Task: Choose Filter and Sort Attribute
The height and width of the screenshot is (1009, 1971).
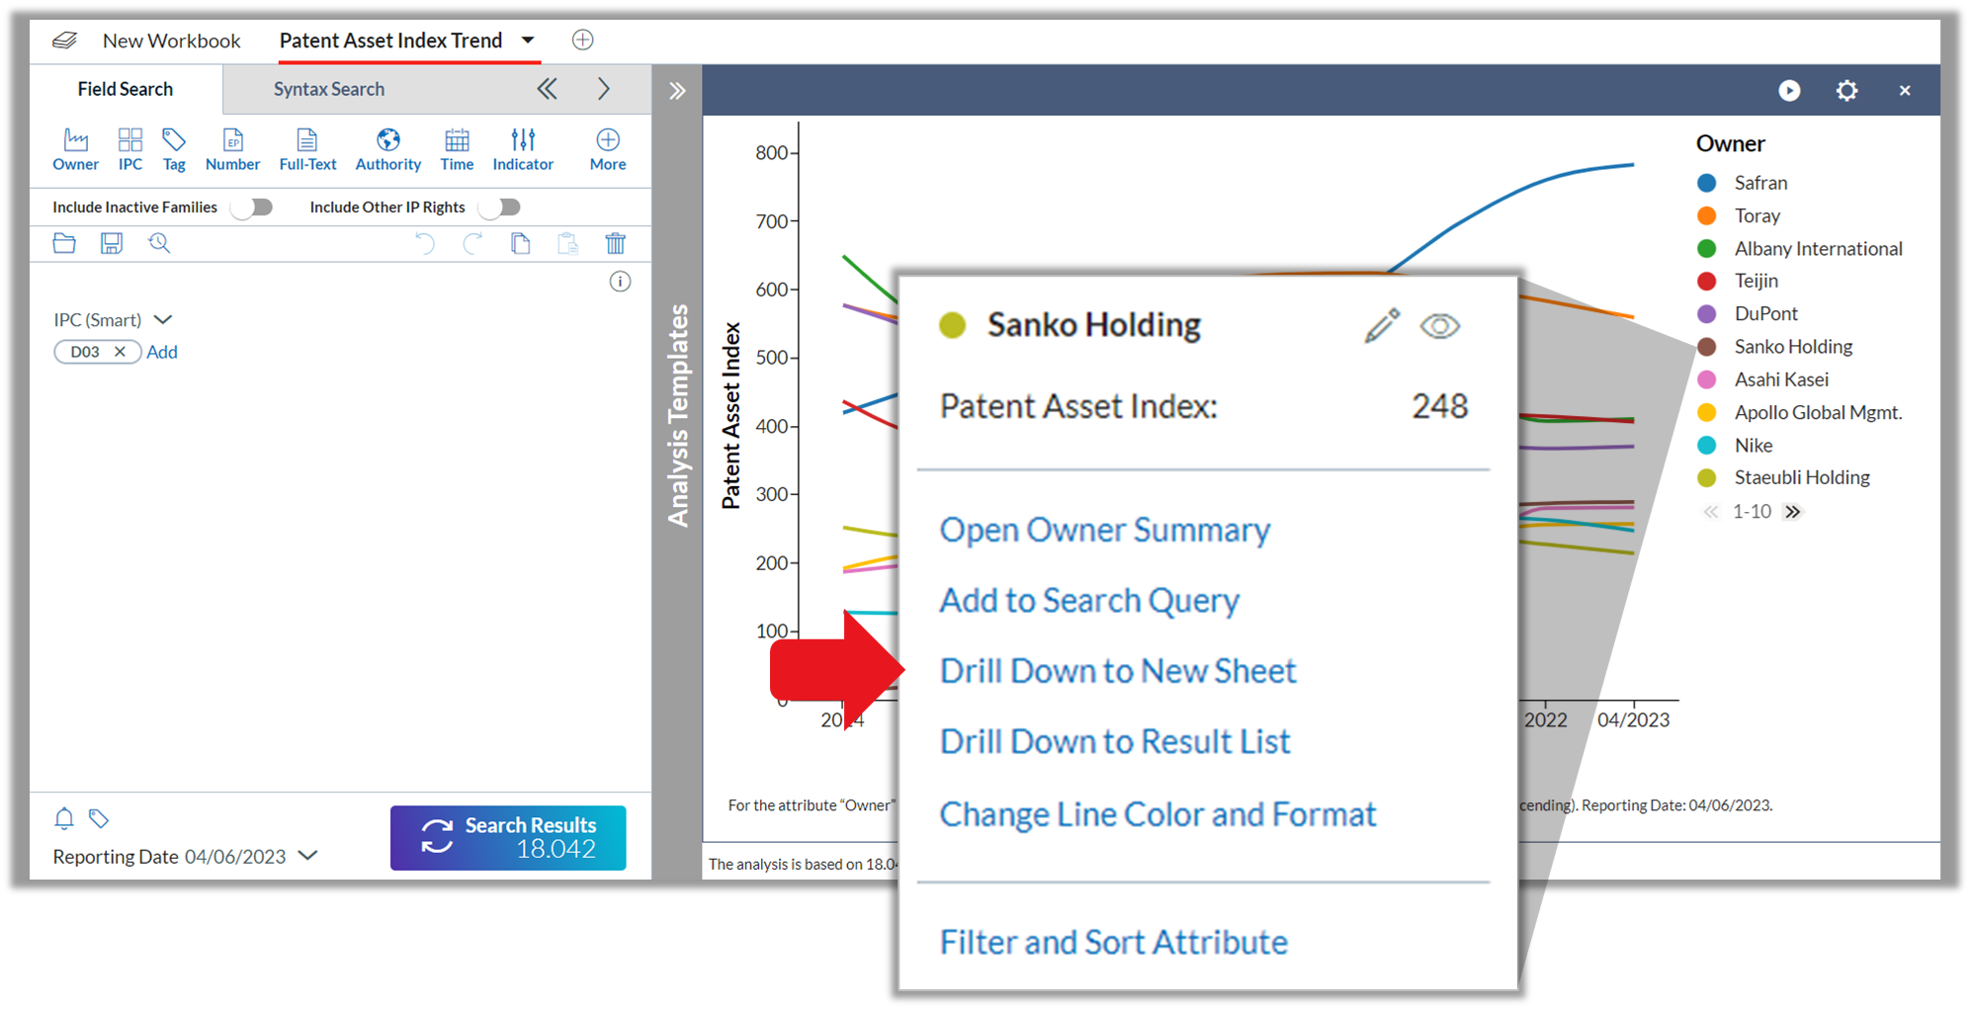Action: (1113, 942)
